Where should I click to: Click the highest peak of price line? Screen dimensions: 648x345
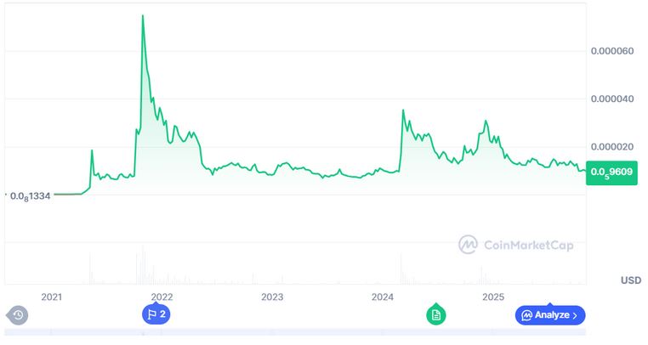142,16
